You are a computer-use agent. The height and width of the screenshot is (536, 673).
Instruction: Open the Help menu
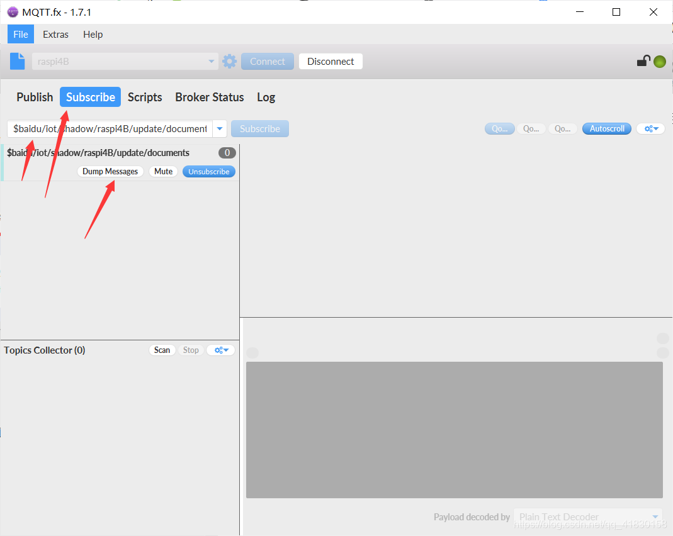pyautogui.click(x=93, y=35)
